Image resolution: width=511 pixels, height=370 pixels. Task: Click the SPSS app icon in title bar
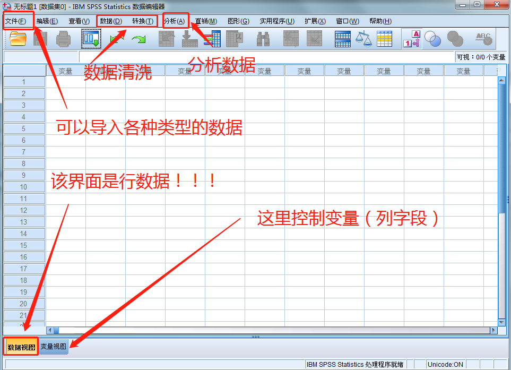pos(6,6)
